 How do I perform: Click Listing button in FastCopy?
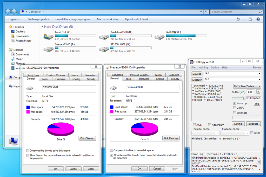238,124
